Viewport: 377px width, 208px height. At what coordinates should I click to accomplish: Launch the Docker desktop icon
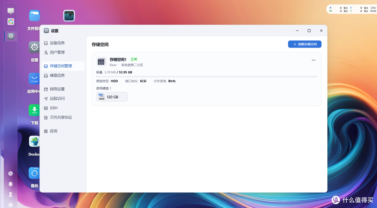pyautogui.click(x=34, y=141)
